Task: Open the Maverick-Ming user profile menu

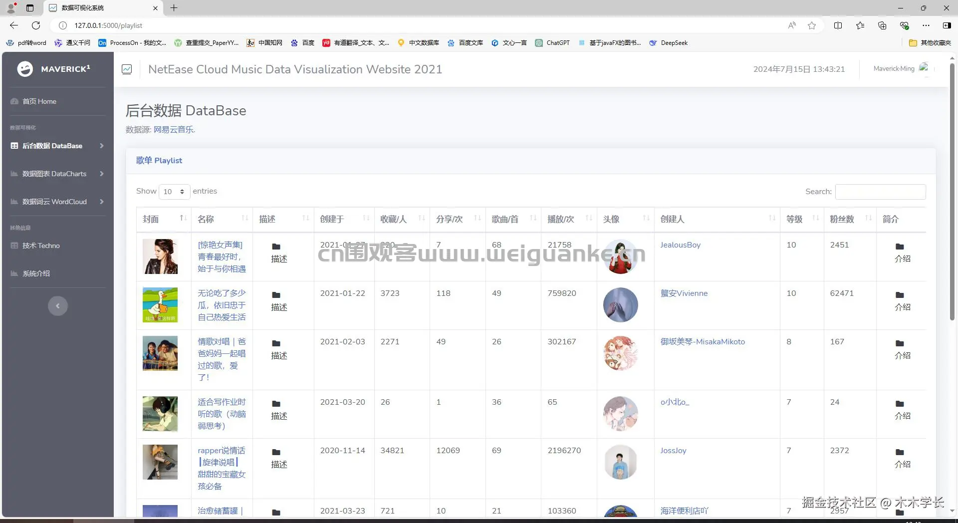Action: 901,68
